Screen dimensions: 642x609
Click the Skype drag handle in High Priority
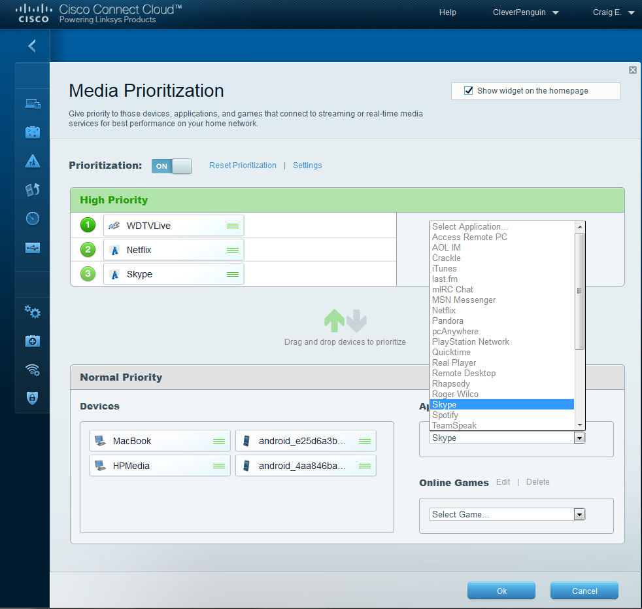pos(233,274)
